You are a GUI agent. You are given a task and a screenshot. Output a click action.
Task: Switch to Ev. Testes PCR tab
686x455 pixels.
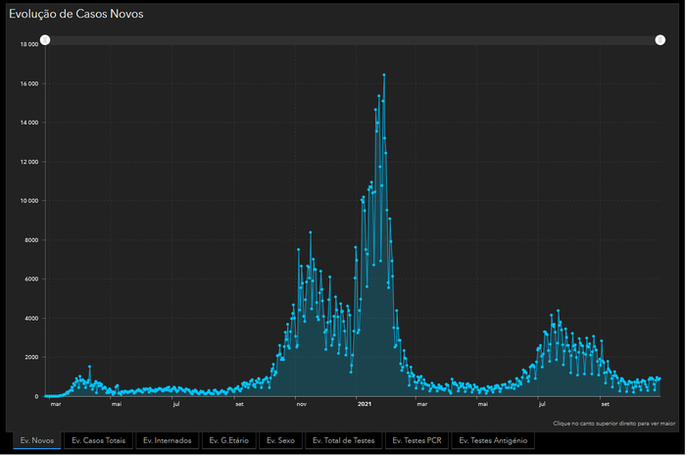pyautogui.click(x=416, y=441)
